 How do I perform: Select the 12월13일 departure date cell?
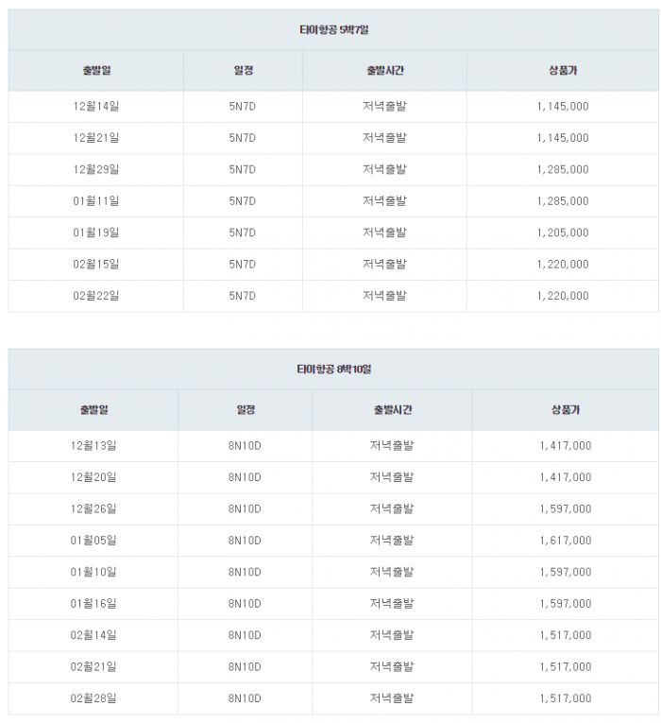point(93,446)
